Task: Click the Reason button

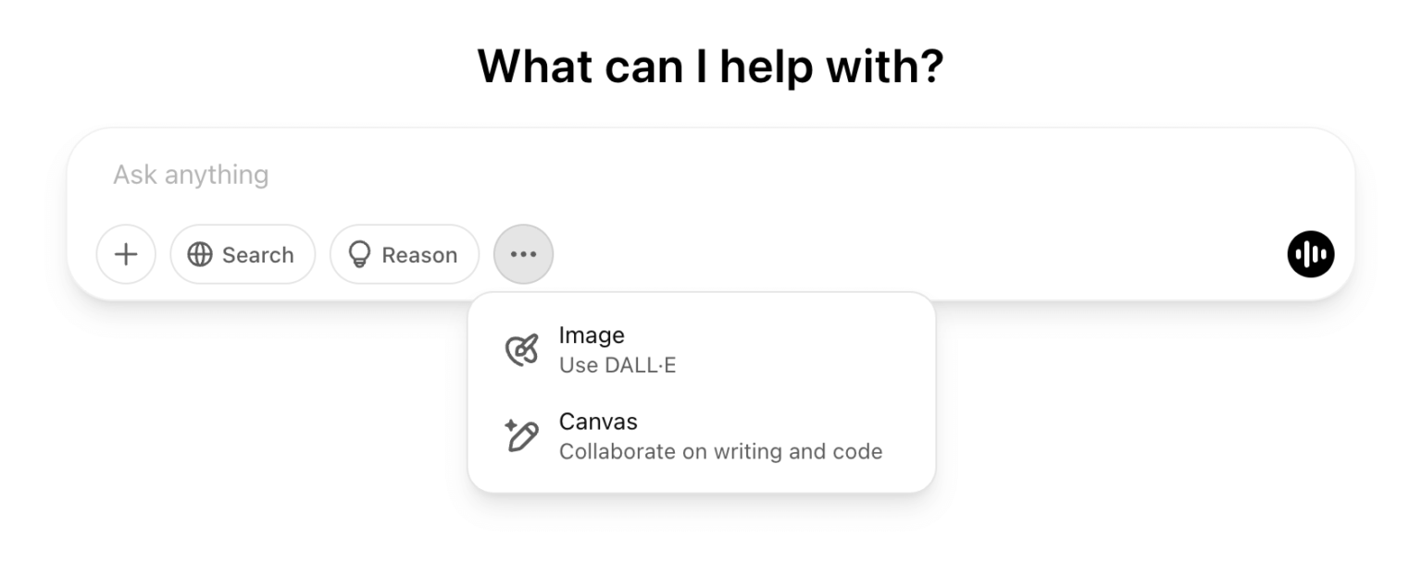Action: pyautogui.click(x=404, y=254)
